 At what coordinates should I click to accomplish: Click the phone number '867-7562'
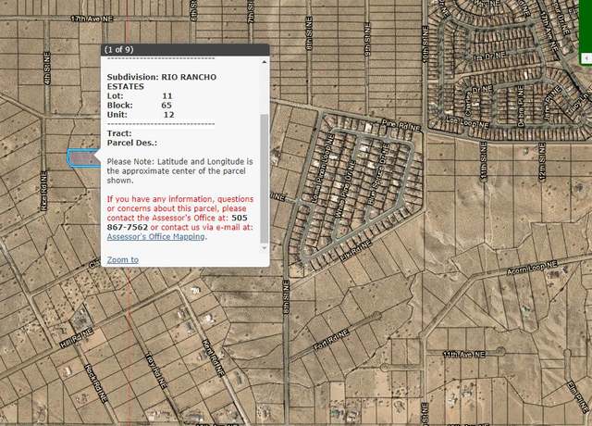click(x=128, y=227)
